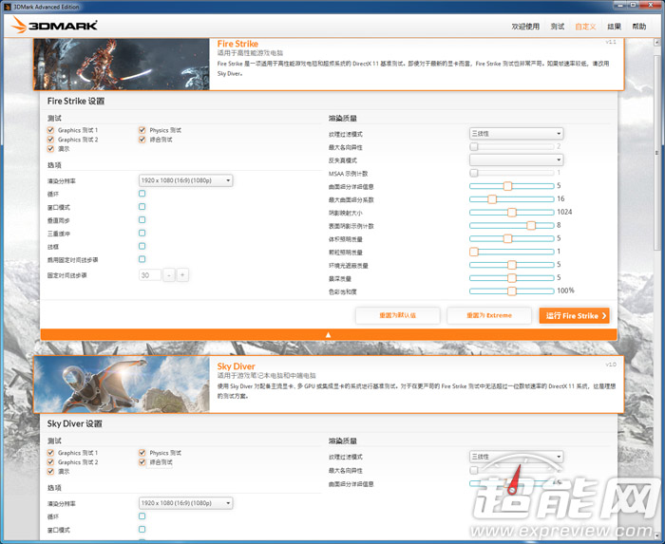Click the Fire Strike 设置 heading

(x=75, y=102)
